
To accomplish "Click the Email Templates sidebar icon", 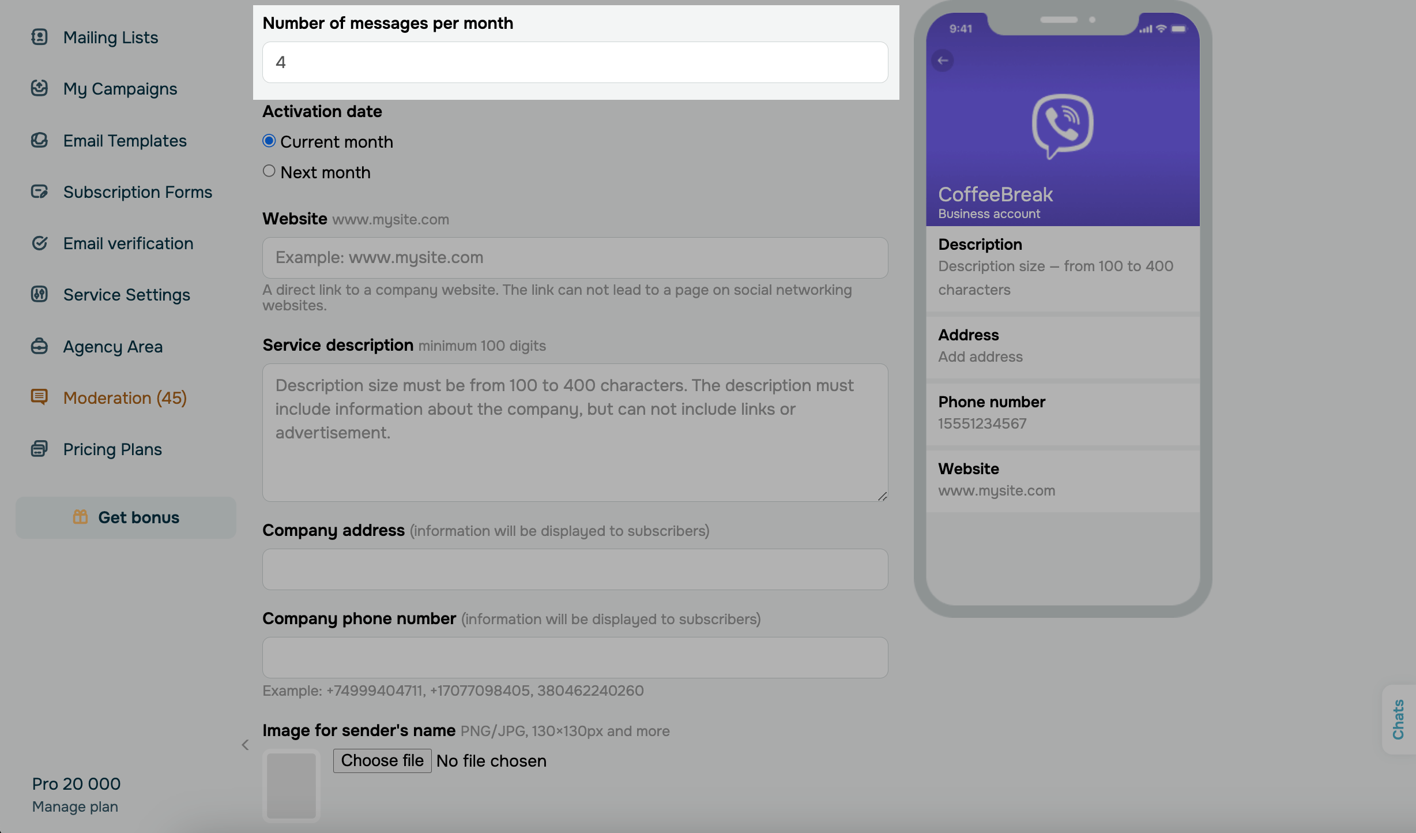I will pos(39,140).
